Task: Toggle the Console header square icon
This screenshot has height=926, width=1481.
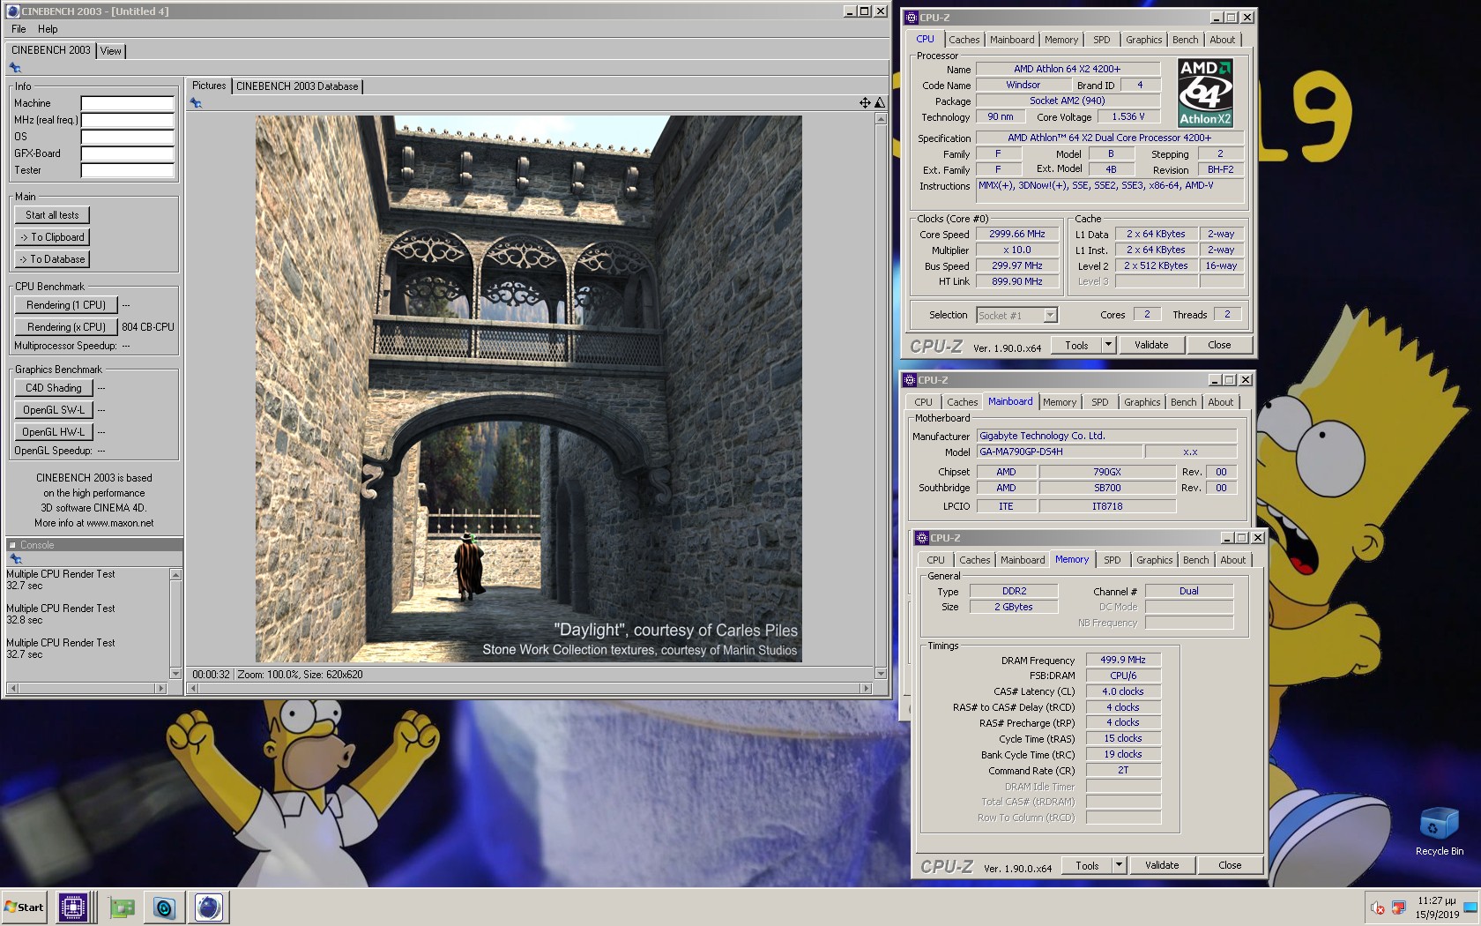Action: 12,545
